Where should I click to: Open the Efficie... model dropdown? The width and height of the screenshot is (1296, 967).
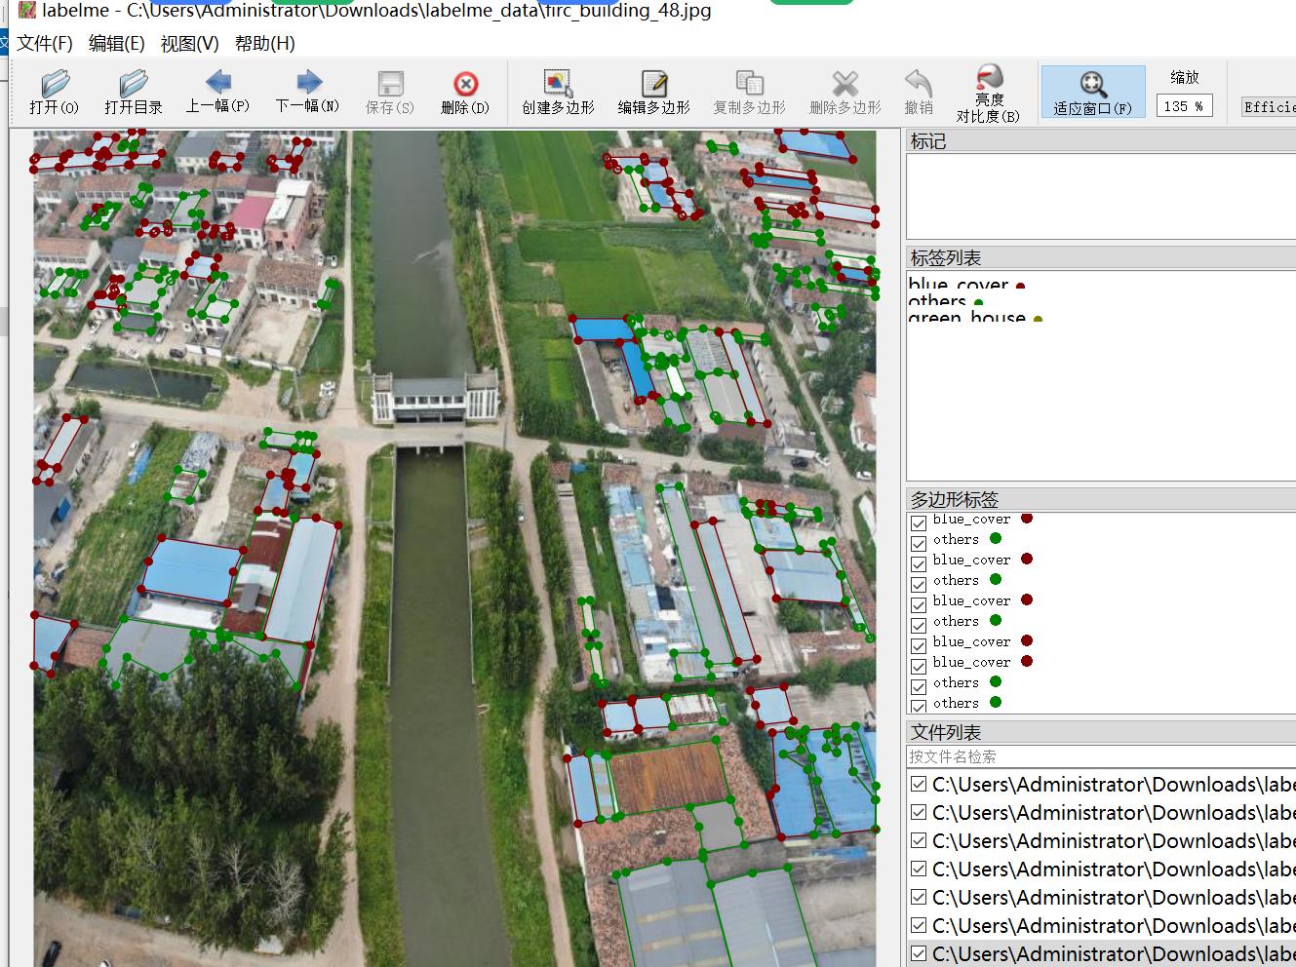pos(1268,107)
